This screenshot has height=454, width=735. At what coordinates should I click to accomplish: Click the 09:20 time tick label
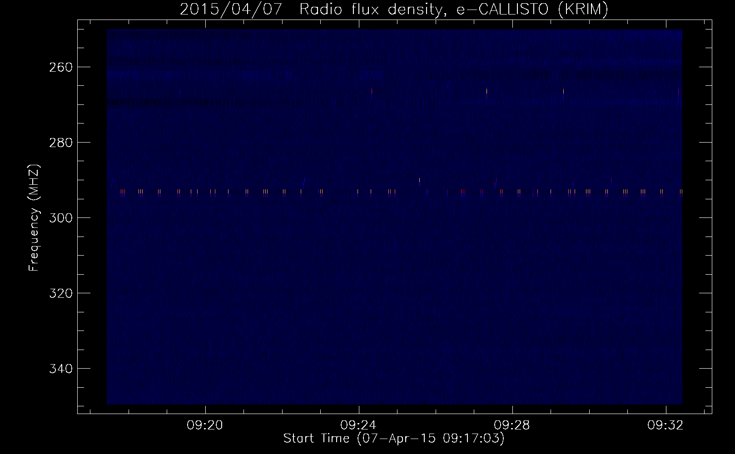(205, 425)
